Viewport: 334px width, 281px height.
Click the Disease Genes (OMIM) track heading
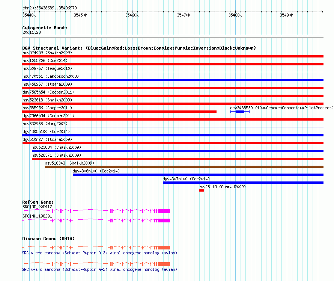coord(48,239)
